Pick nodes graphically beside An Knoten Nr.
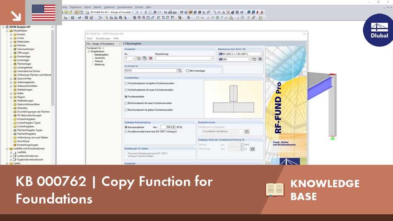 (180, 71)
